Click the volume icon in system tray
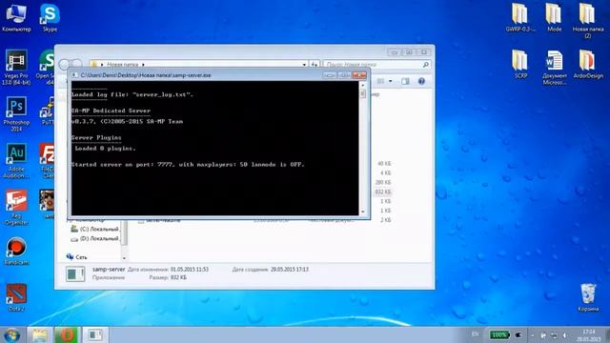 (x=565, y=335)
